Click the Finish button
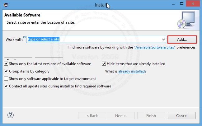Screen dimensions: 202x126 click(151, 115)
